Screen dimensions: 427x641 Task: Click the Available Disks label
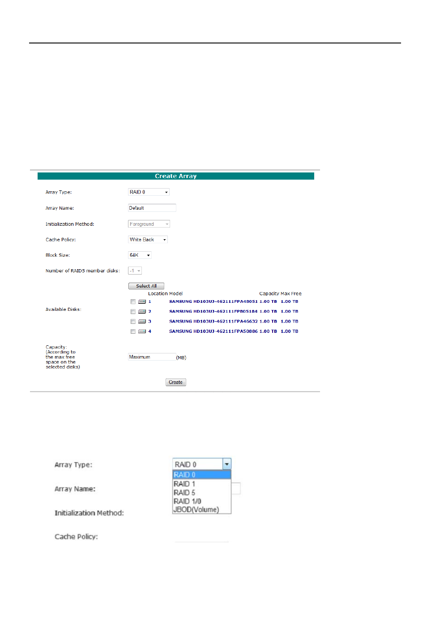tap(63, 310)
